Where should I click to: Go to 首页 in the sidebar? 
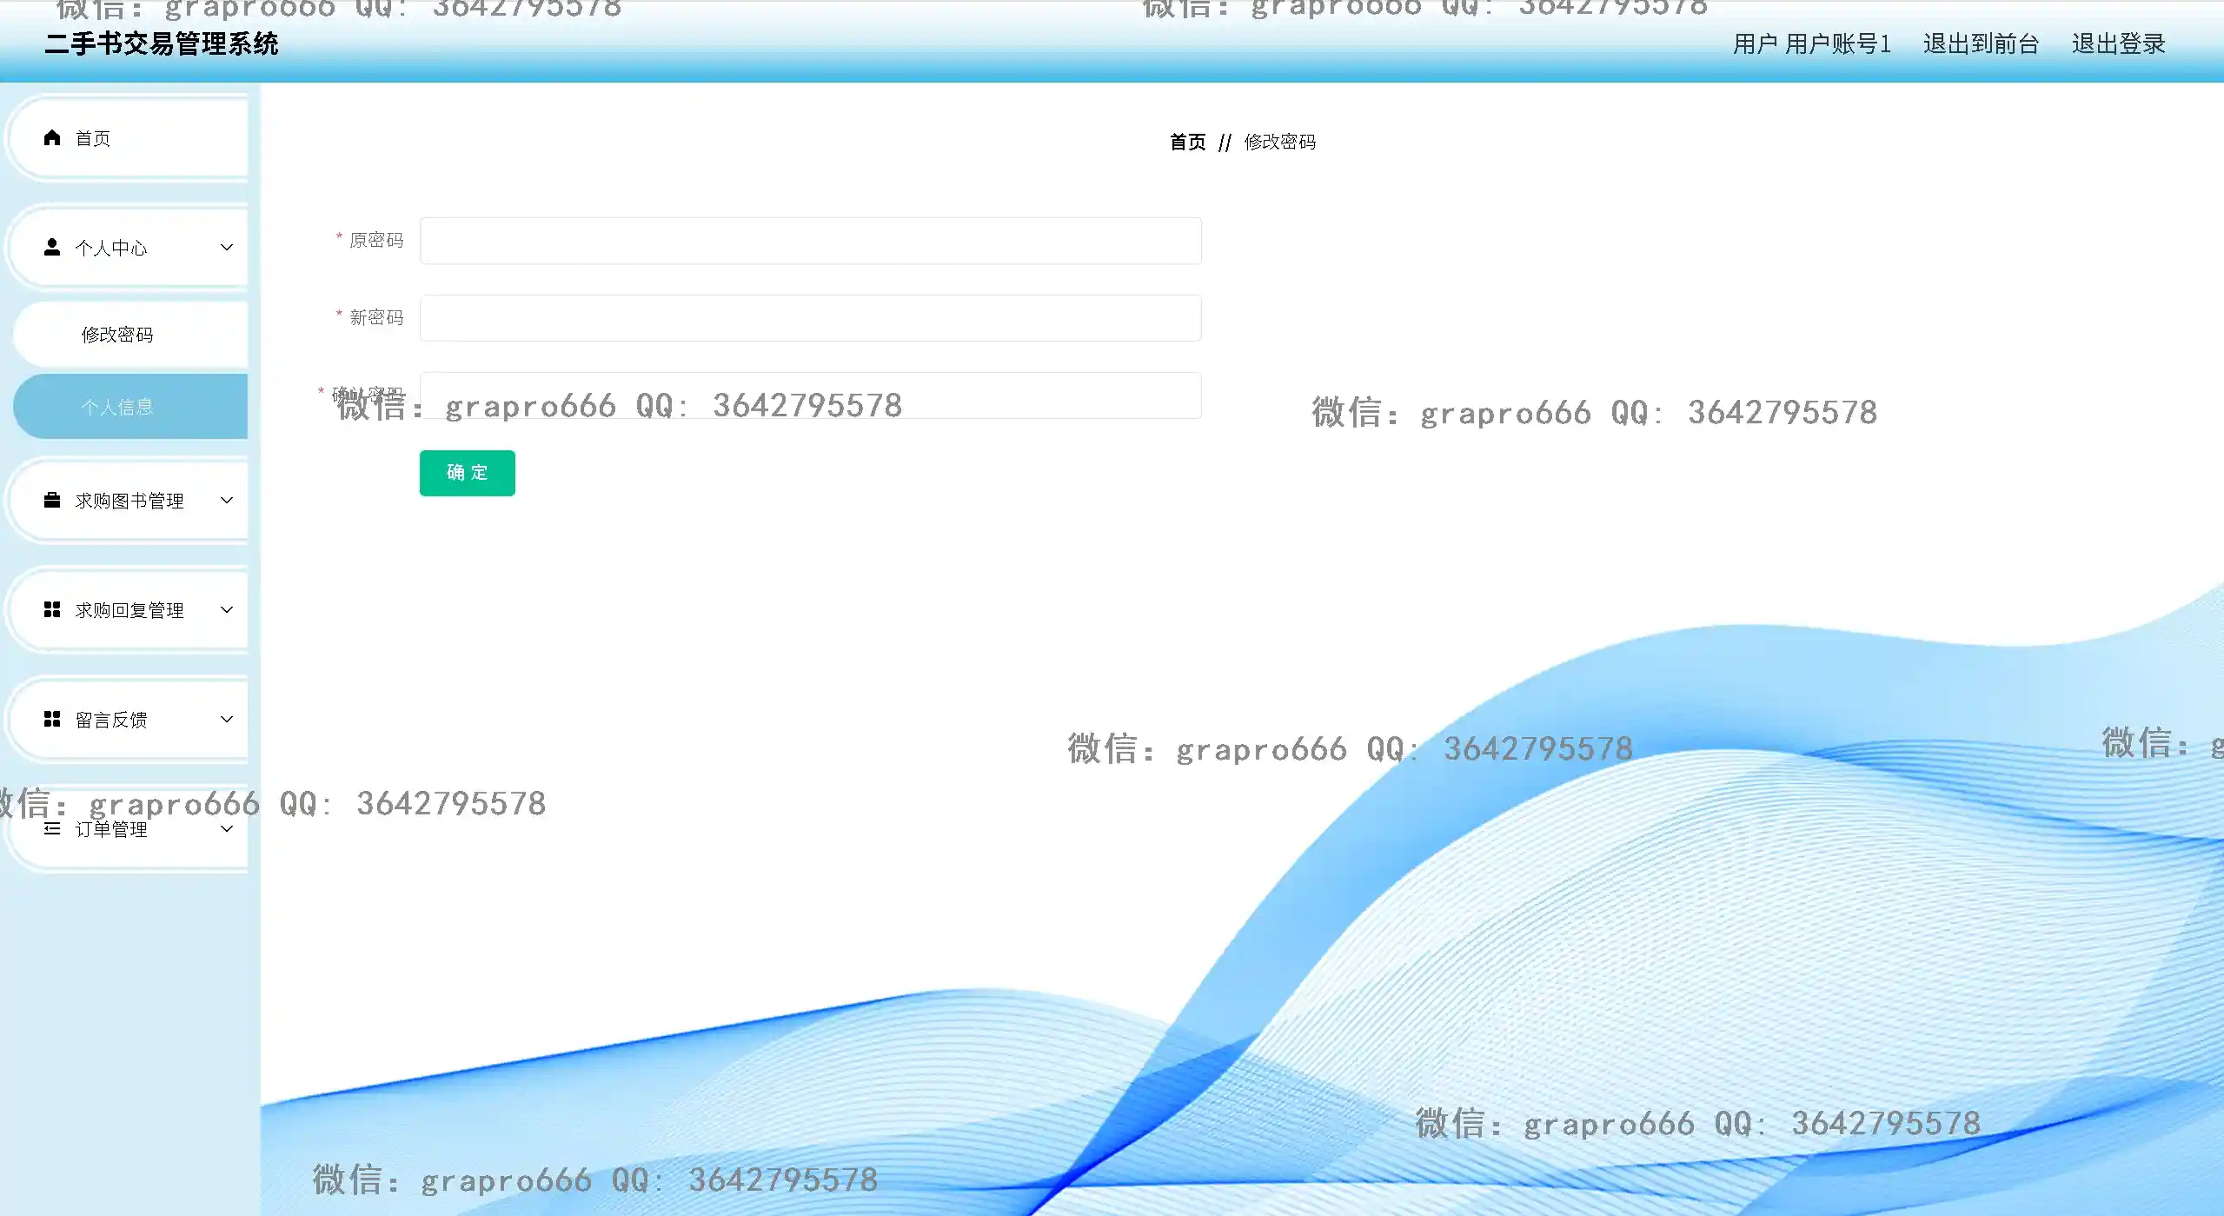pyautogui.click(x=93, y=138)
